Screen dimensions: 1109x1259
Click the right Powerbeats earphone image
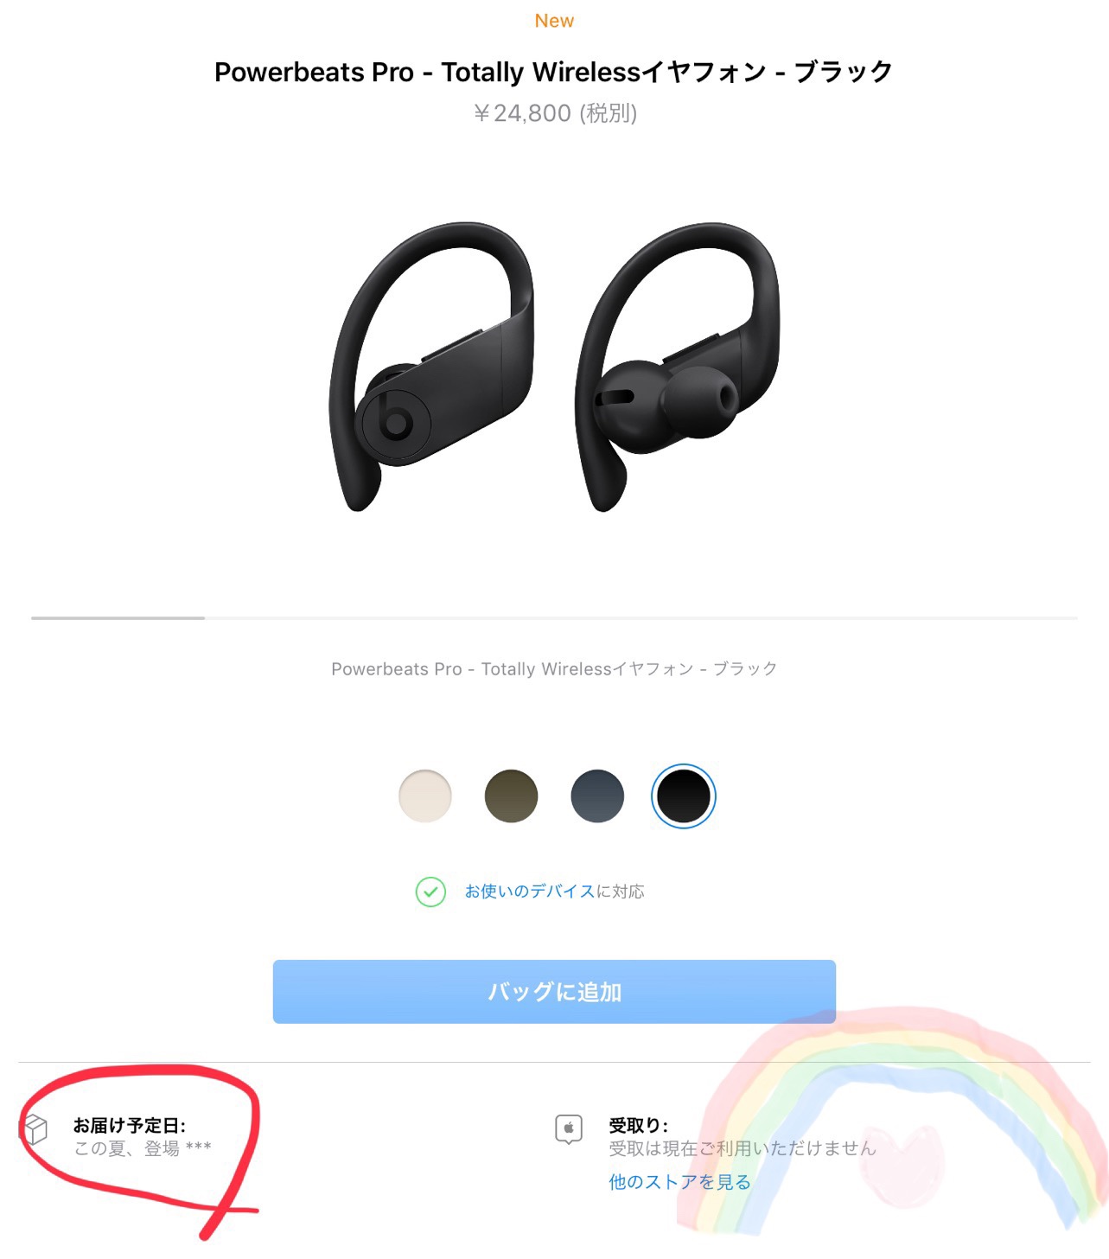pos(678,366)
